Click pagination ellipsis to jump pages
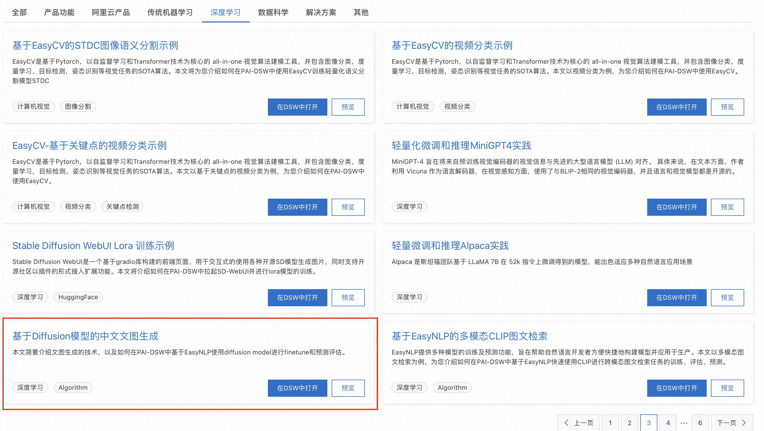The height and width of the screenshot is (431, 764). point(684,423)
